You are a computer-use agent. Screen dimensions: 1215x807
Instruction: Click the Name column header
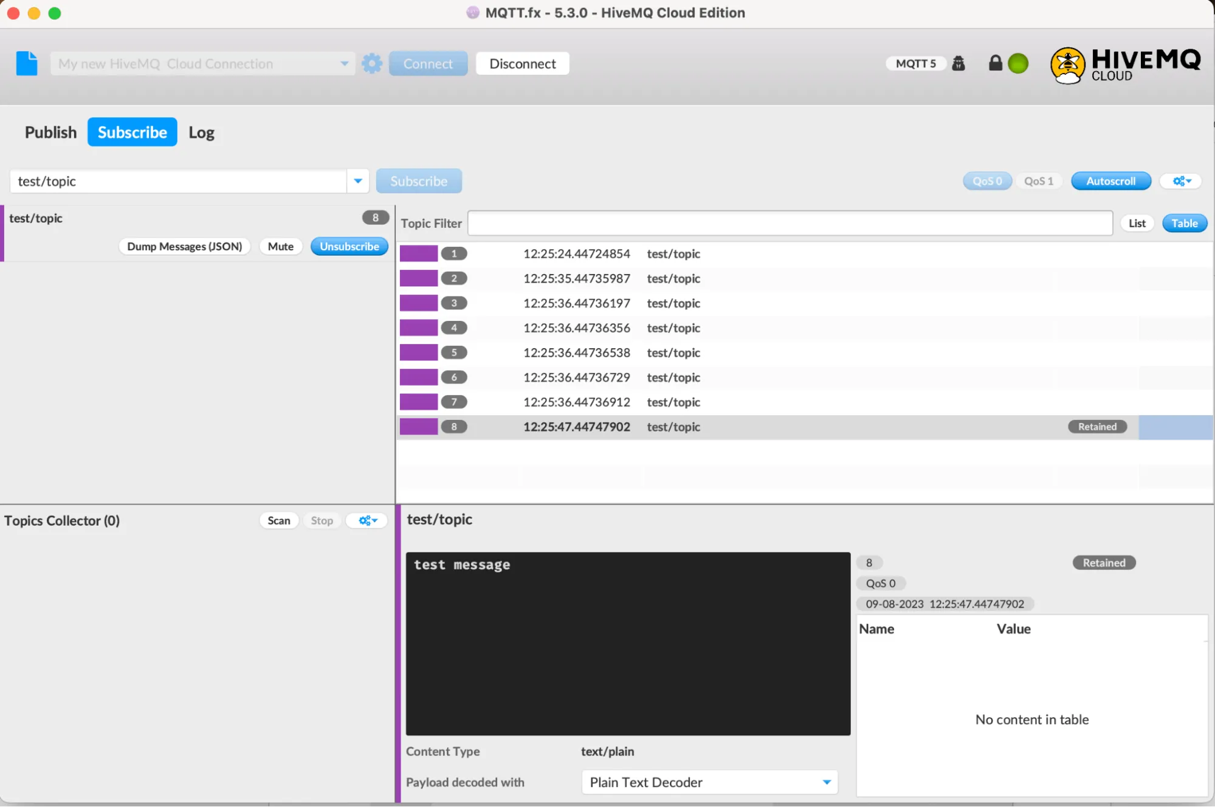pyautogui.click(x=876, y=629)
